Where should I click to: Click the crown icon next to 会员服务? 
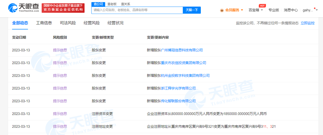222,10
